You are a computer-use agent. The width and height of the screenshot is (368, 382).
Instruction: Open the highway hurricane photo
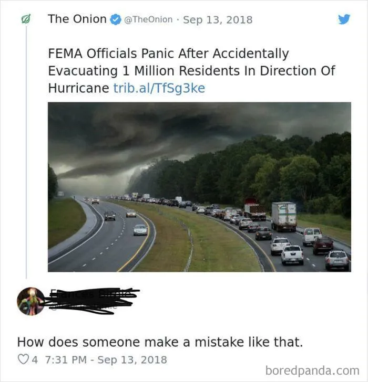point(199,187)
